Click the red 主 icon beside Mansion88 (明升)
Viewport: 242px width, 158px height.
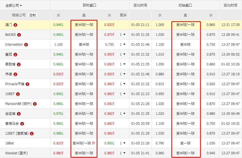35,104
